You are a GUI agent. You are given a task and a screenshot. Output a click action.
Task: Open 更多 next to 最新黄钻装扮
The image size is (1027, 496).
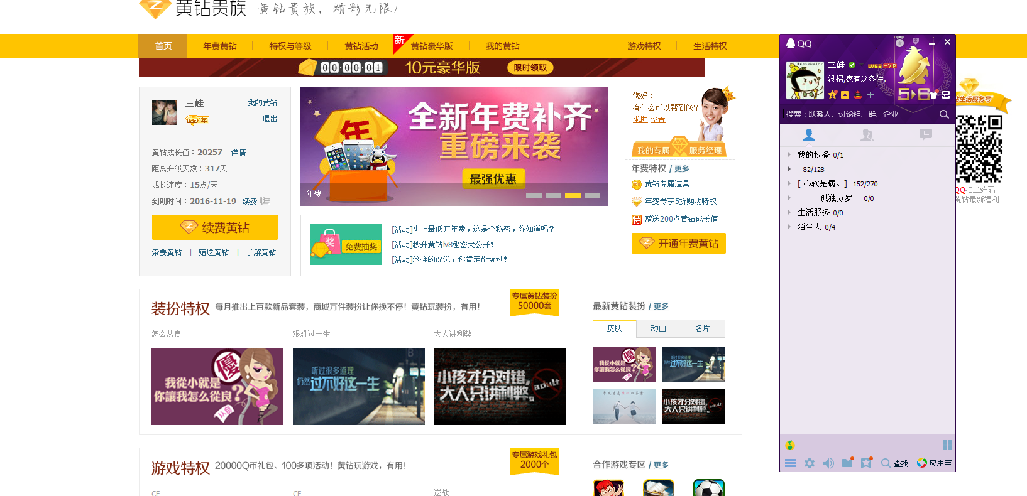click(x=661, y=306)
